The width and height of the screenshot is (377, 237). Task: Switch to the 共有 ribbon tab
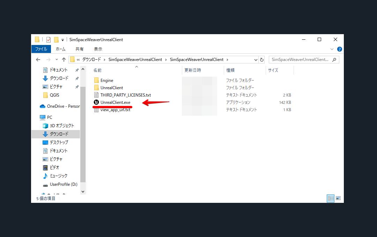tap(79, 49)
